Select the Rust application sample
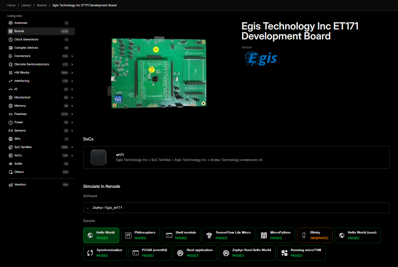Viewport: 398px width, 267px height. click(195, 253)
